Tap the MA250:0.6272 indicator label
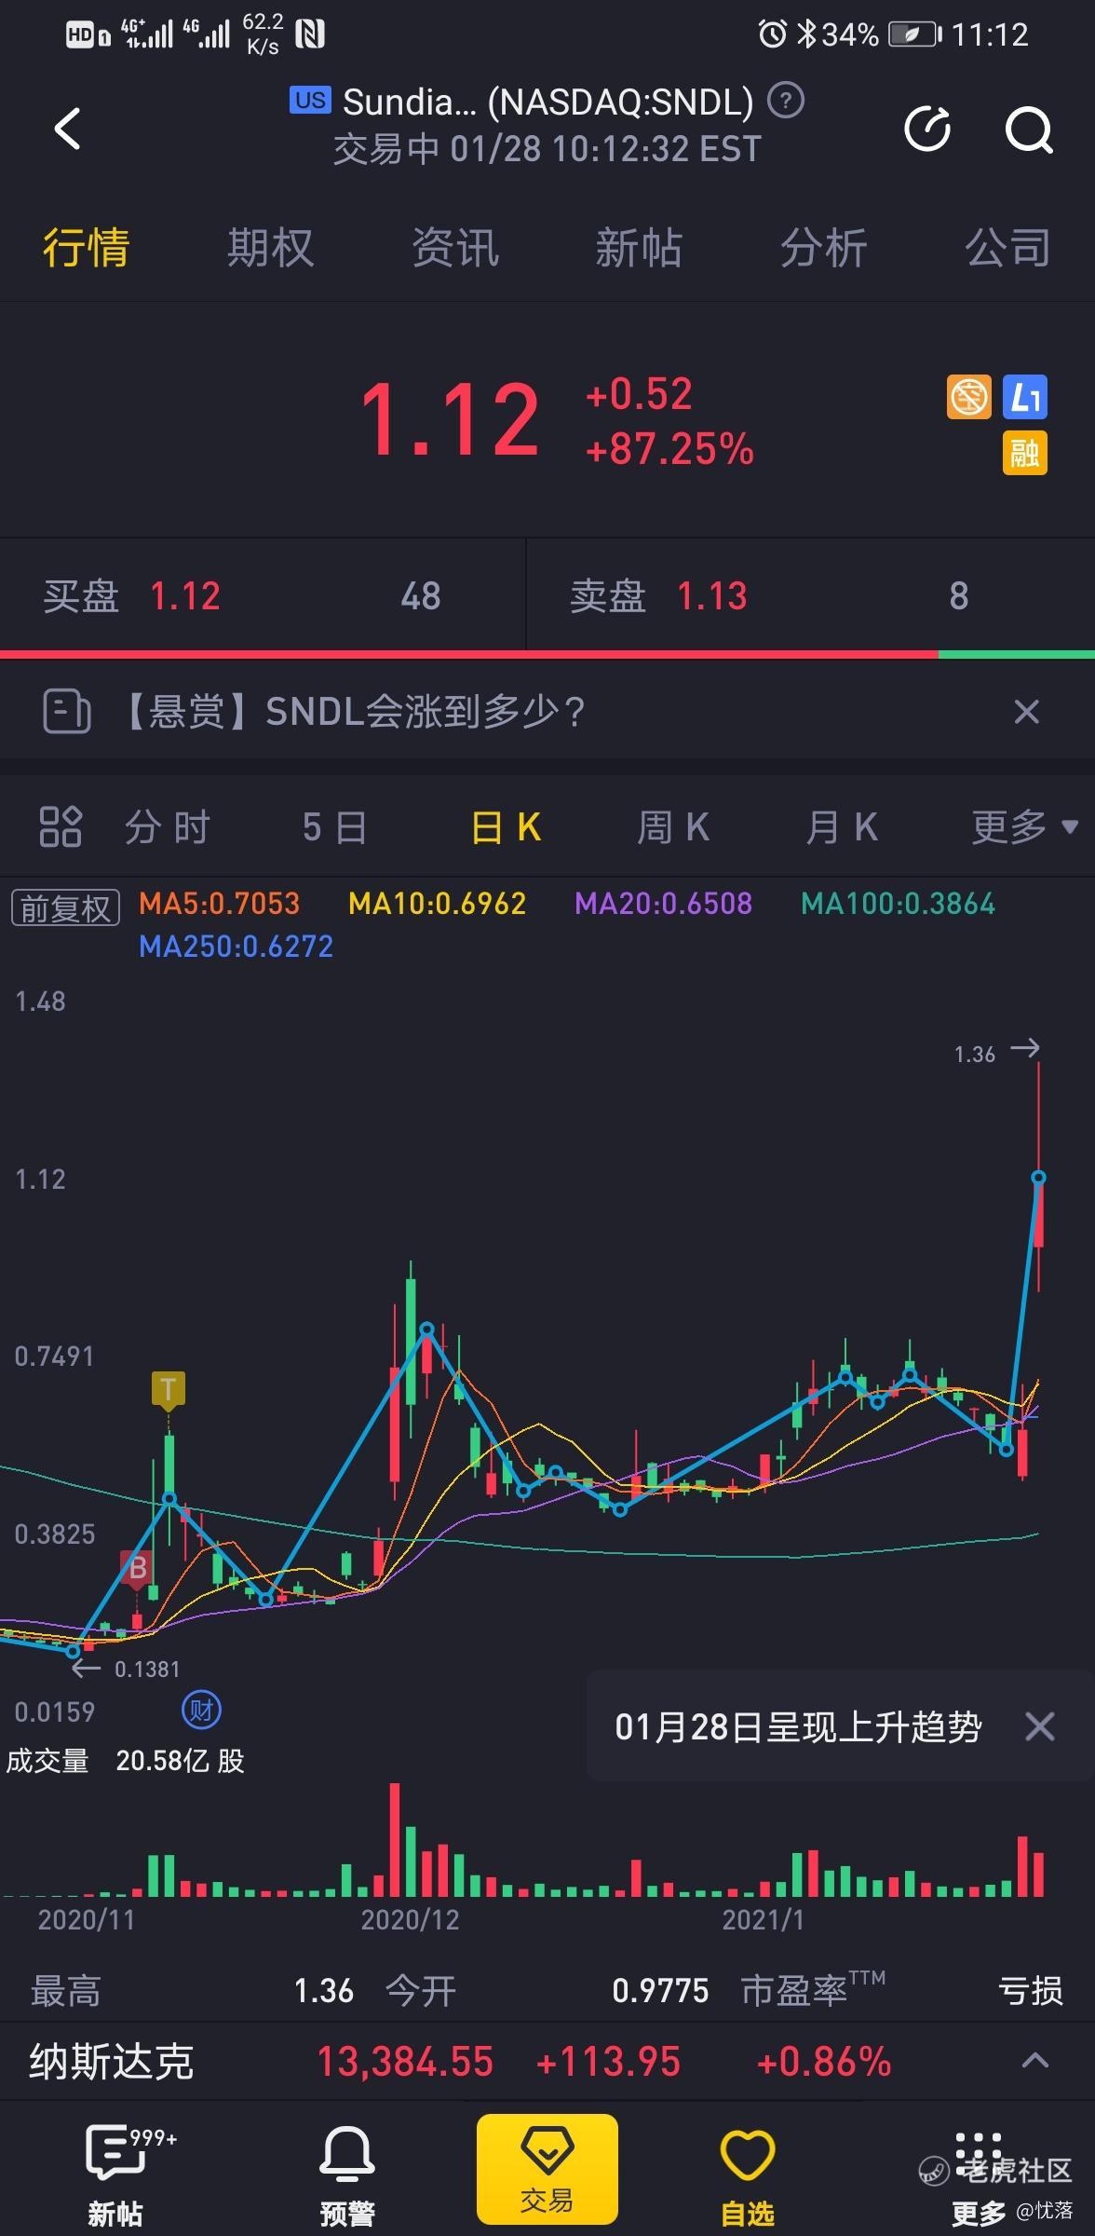The image size is (1095, 2236). [236, 946]
